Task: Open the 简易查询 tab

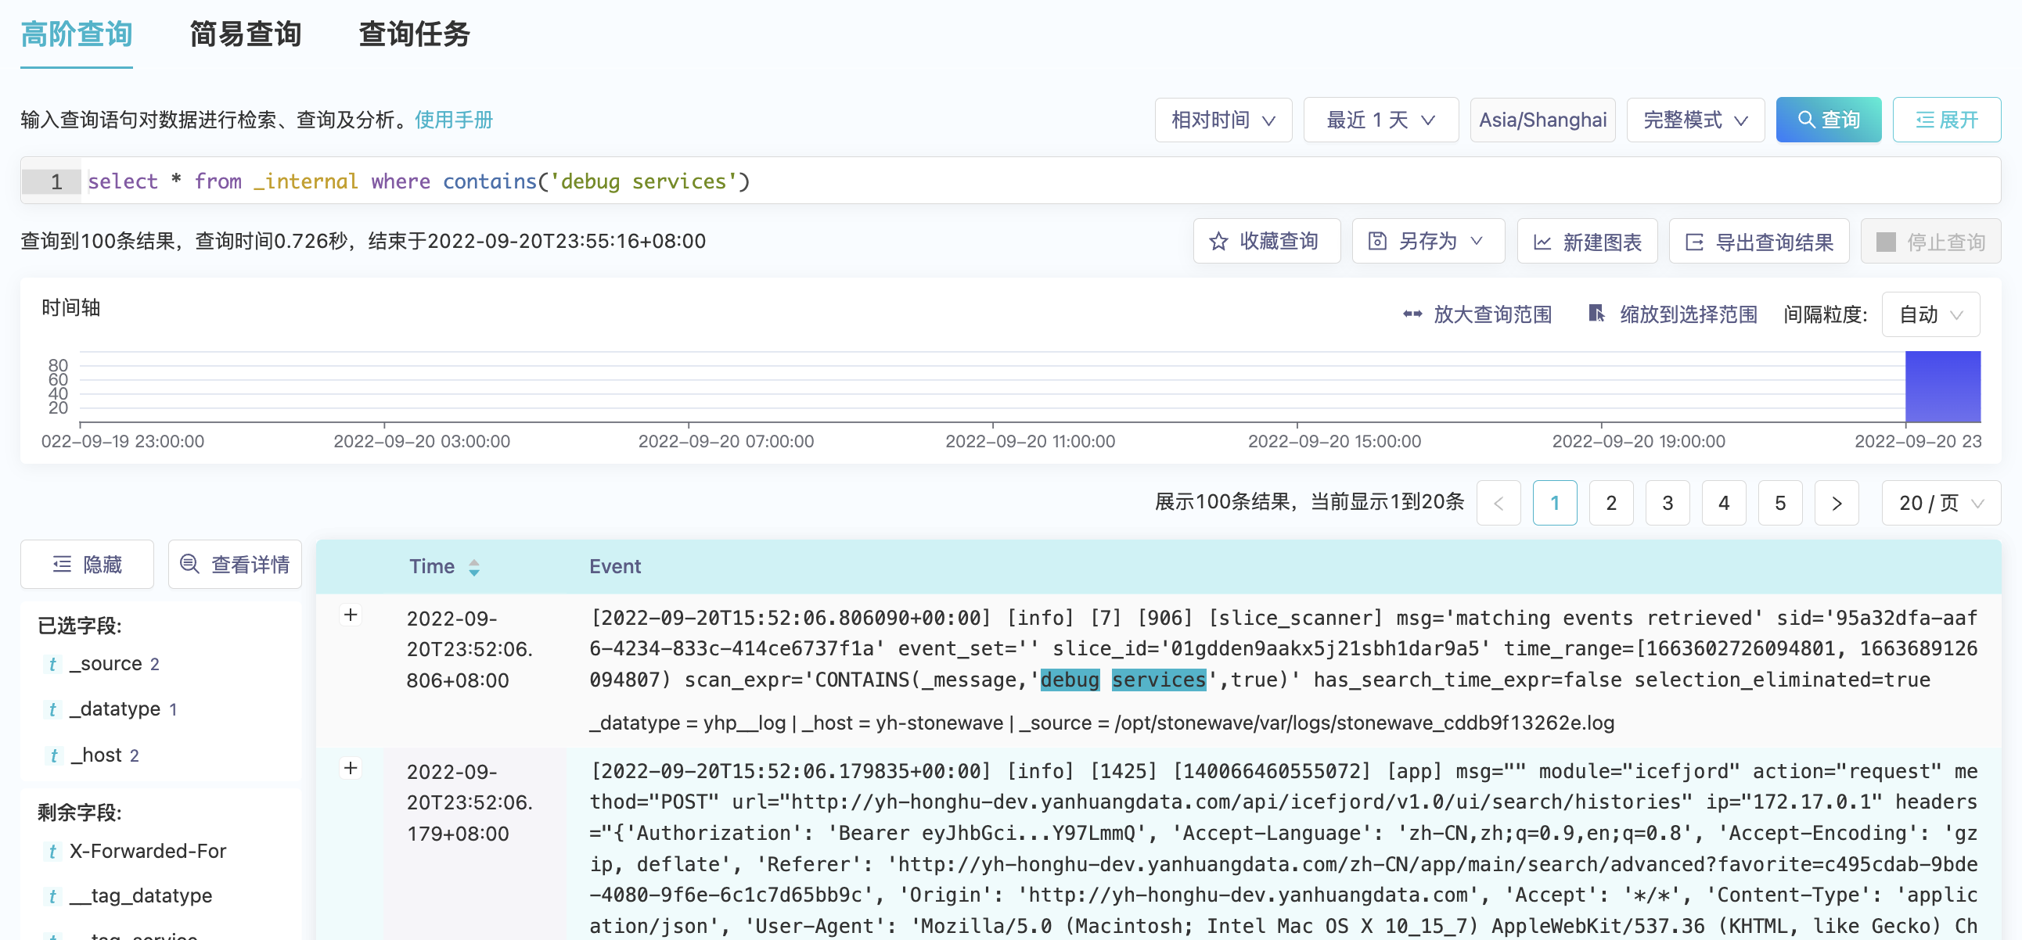Action: pos(246,34)
